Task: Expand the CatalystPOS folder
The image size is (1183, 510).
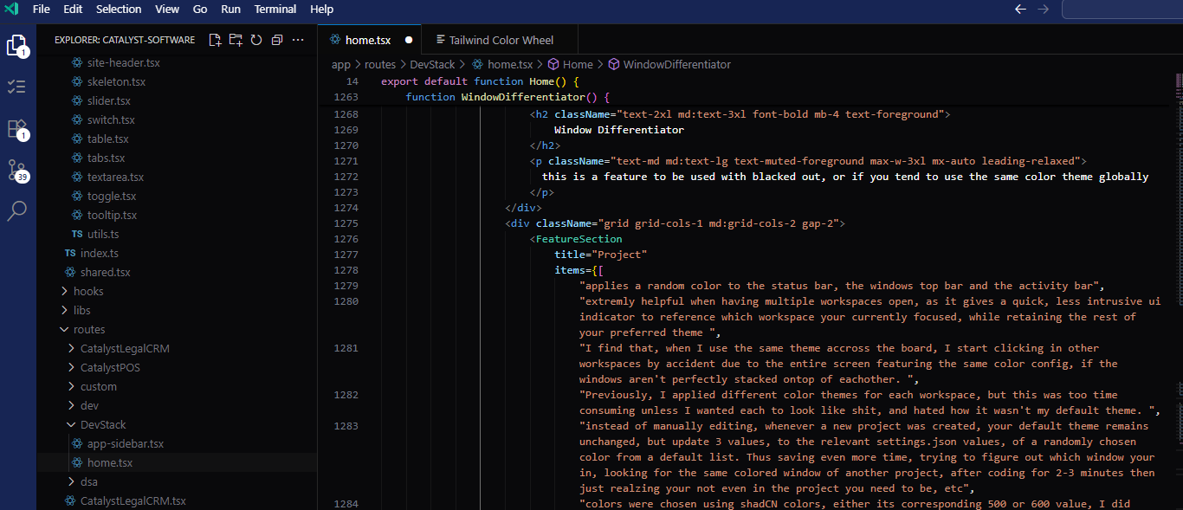Action: [x=110, y=367]
